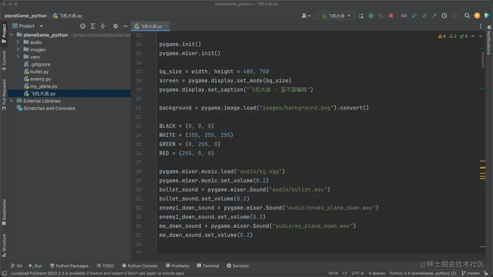Toggle the Commit tool window stripe button
The image size is (493, 277).
(x=4, y=61)
